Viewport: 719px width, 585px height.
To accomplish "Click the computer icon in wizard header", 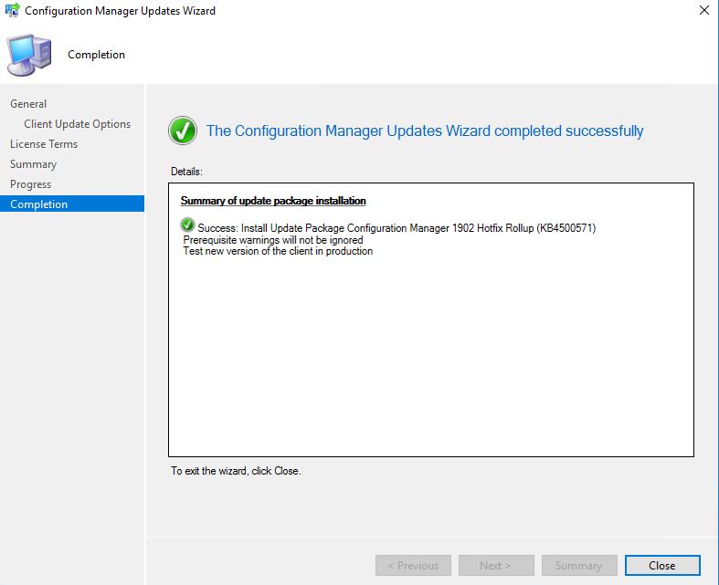I will 28,55.
